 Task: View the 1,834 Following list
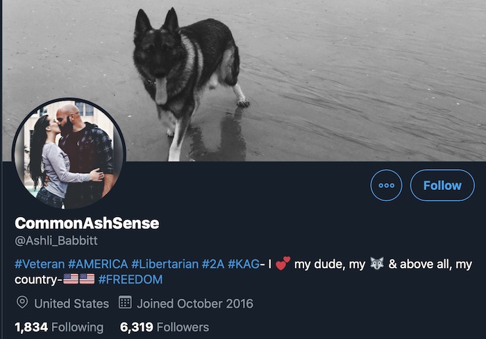[x=59, y=327]
